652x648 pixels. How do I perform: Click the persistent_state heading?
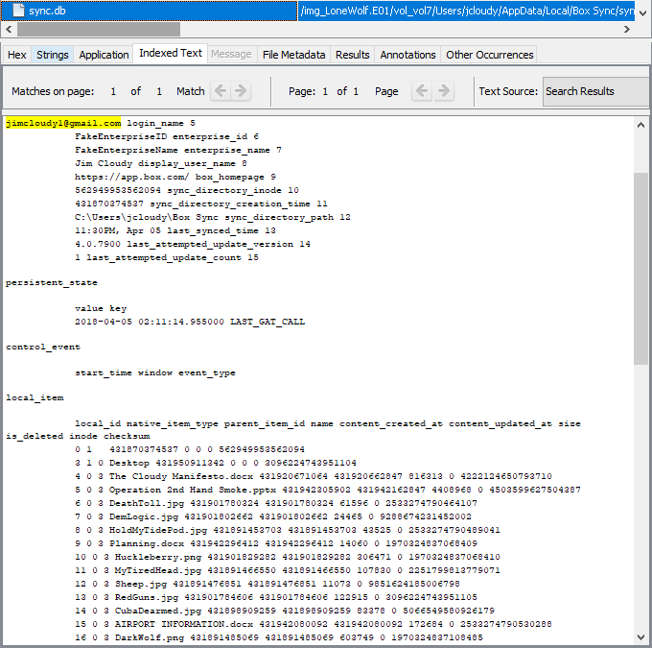click(52, 282)
